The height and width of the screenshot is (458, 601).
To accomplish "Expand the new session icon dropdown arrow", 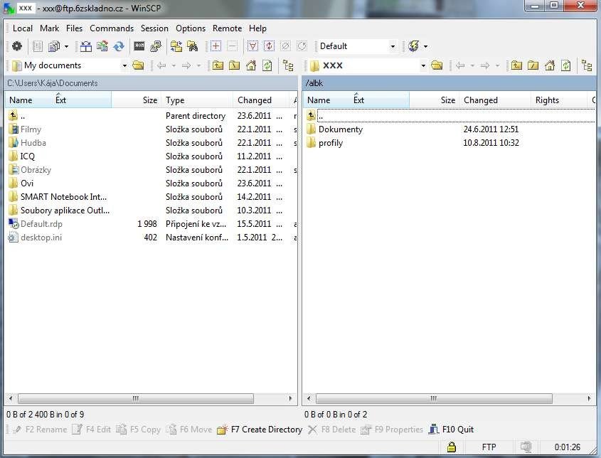I will click(425, 47).
